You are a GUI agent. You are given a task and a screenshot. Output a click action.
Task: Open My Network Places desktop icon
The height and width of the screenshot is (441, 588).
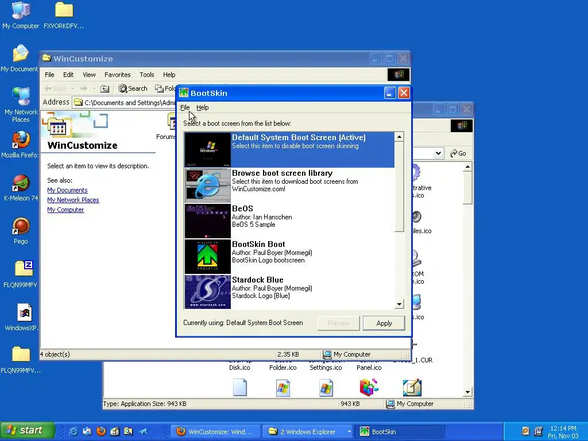21,105
